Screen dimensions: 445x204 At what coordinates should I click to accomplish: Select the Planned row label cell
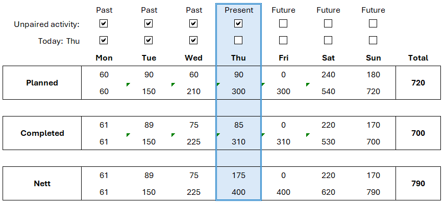coord(42,82)
